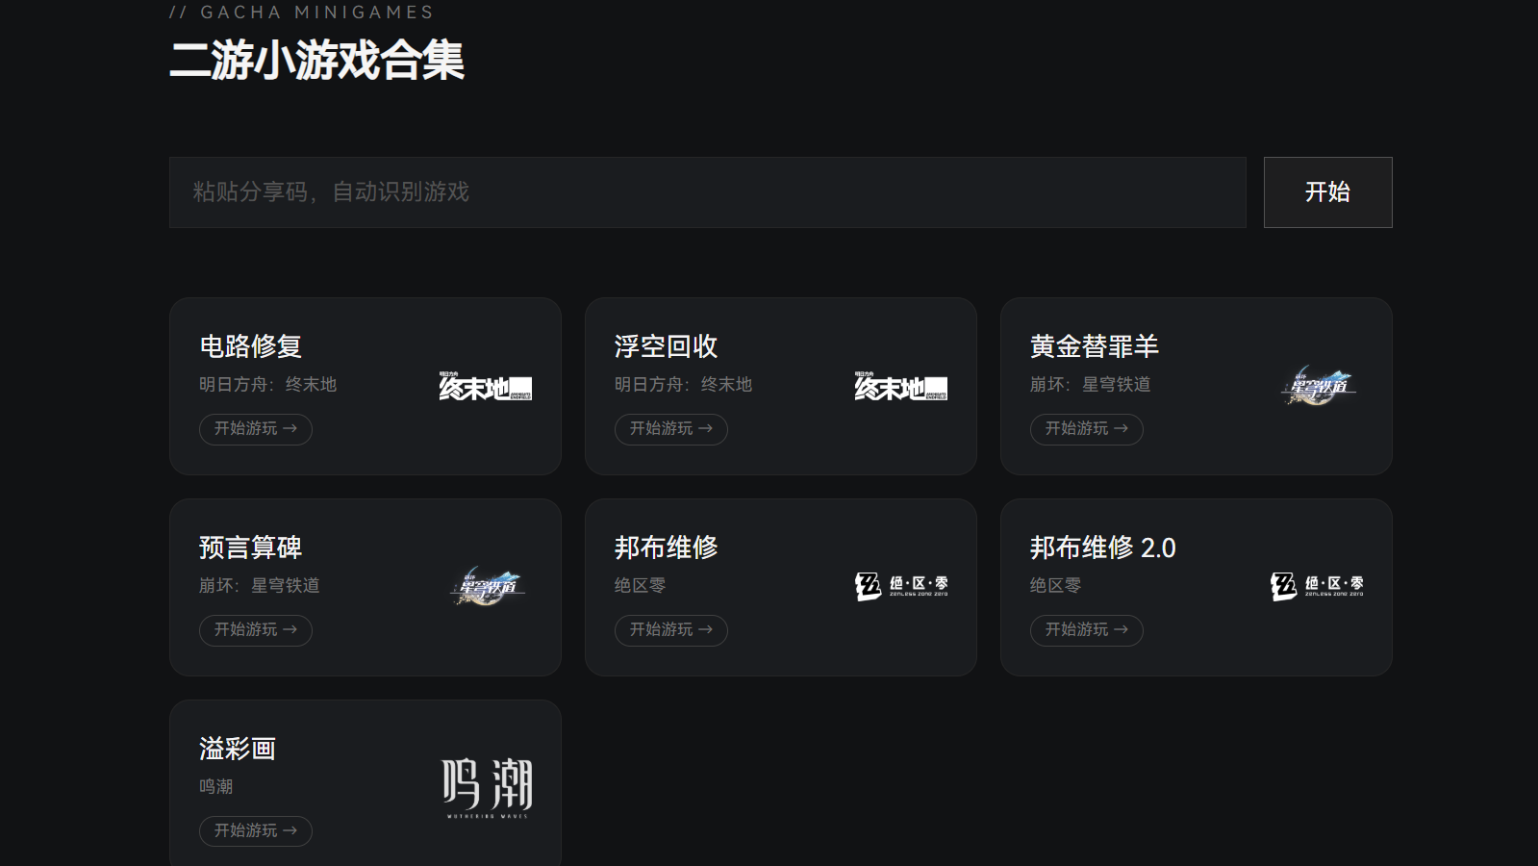Click the 终末地 logo on the 电路修复 card

[x=486, y=386]
